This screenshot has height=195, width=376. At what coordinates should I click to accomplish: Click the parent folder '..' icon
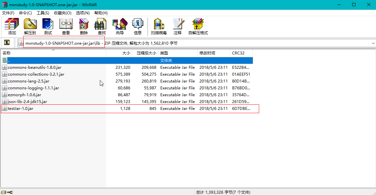click(x=5, y=60)
